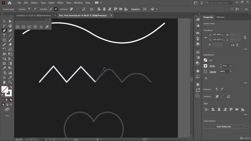Select the Artboard tool

(x=4, y=78)
